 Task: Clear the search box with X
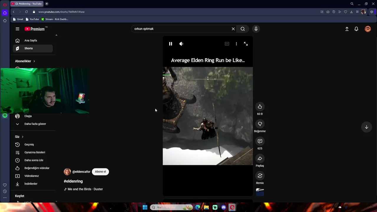[233, 29]
